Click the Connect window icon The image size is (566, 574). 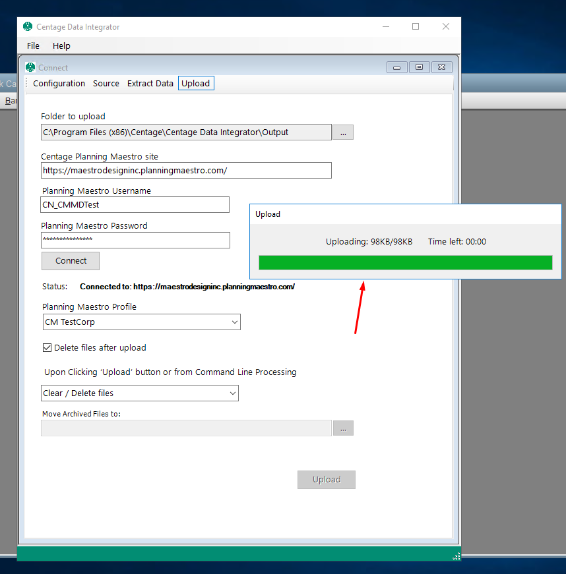(30, 67)
